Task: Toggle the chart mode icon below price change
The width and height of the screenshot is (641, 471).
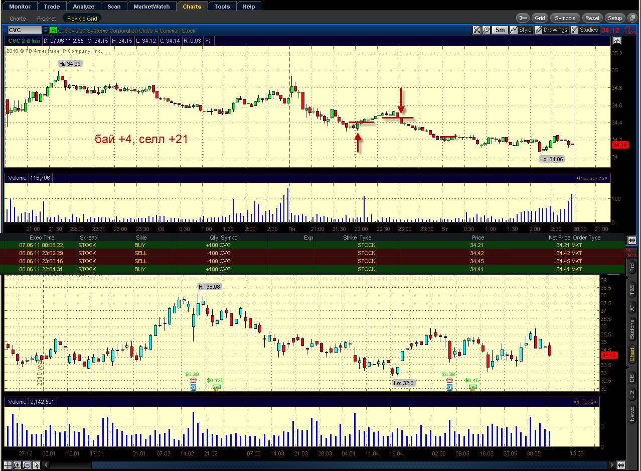Action: coord(616,40)
